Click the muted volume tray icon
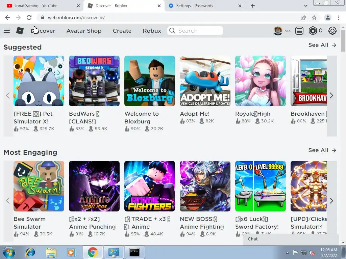Screen dimensions: 346x259 pos(312,253)
